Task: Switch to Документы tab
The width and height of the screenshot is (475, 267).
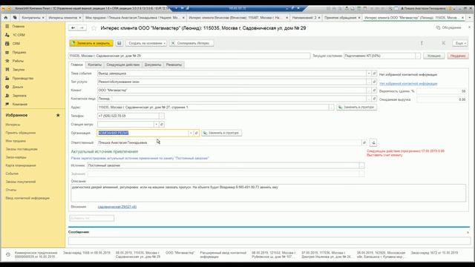Action: click(x=153, y=65)
